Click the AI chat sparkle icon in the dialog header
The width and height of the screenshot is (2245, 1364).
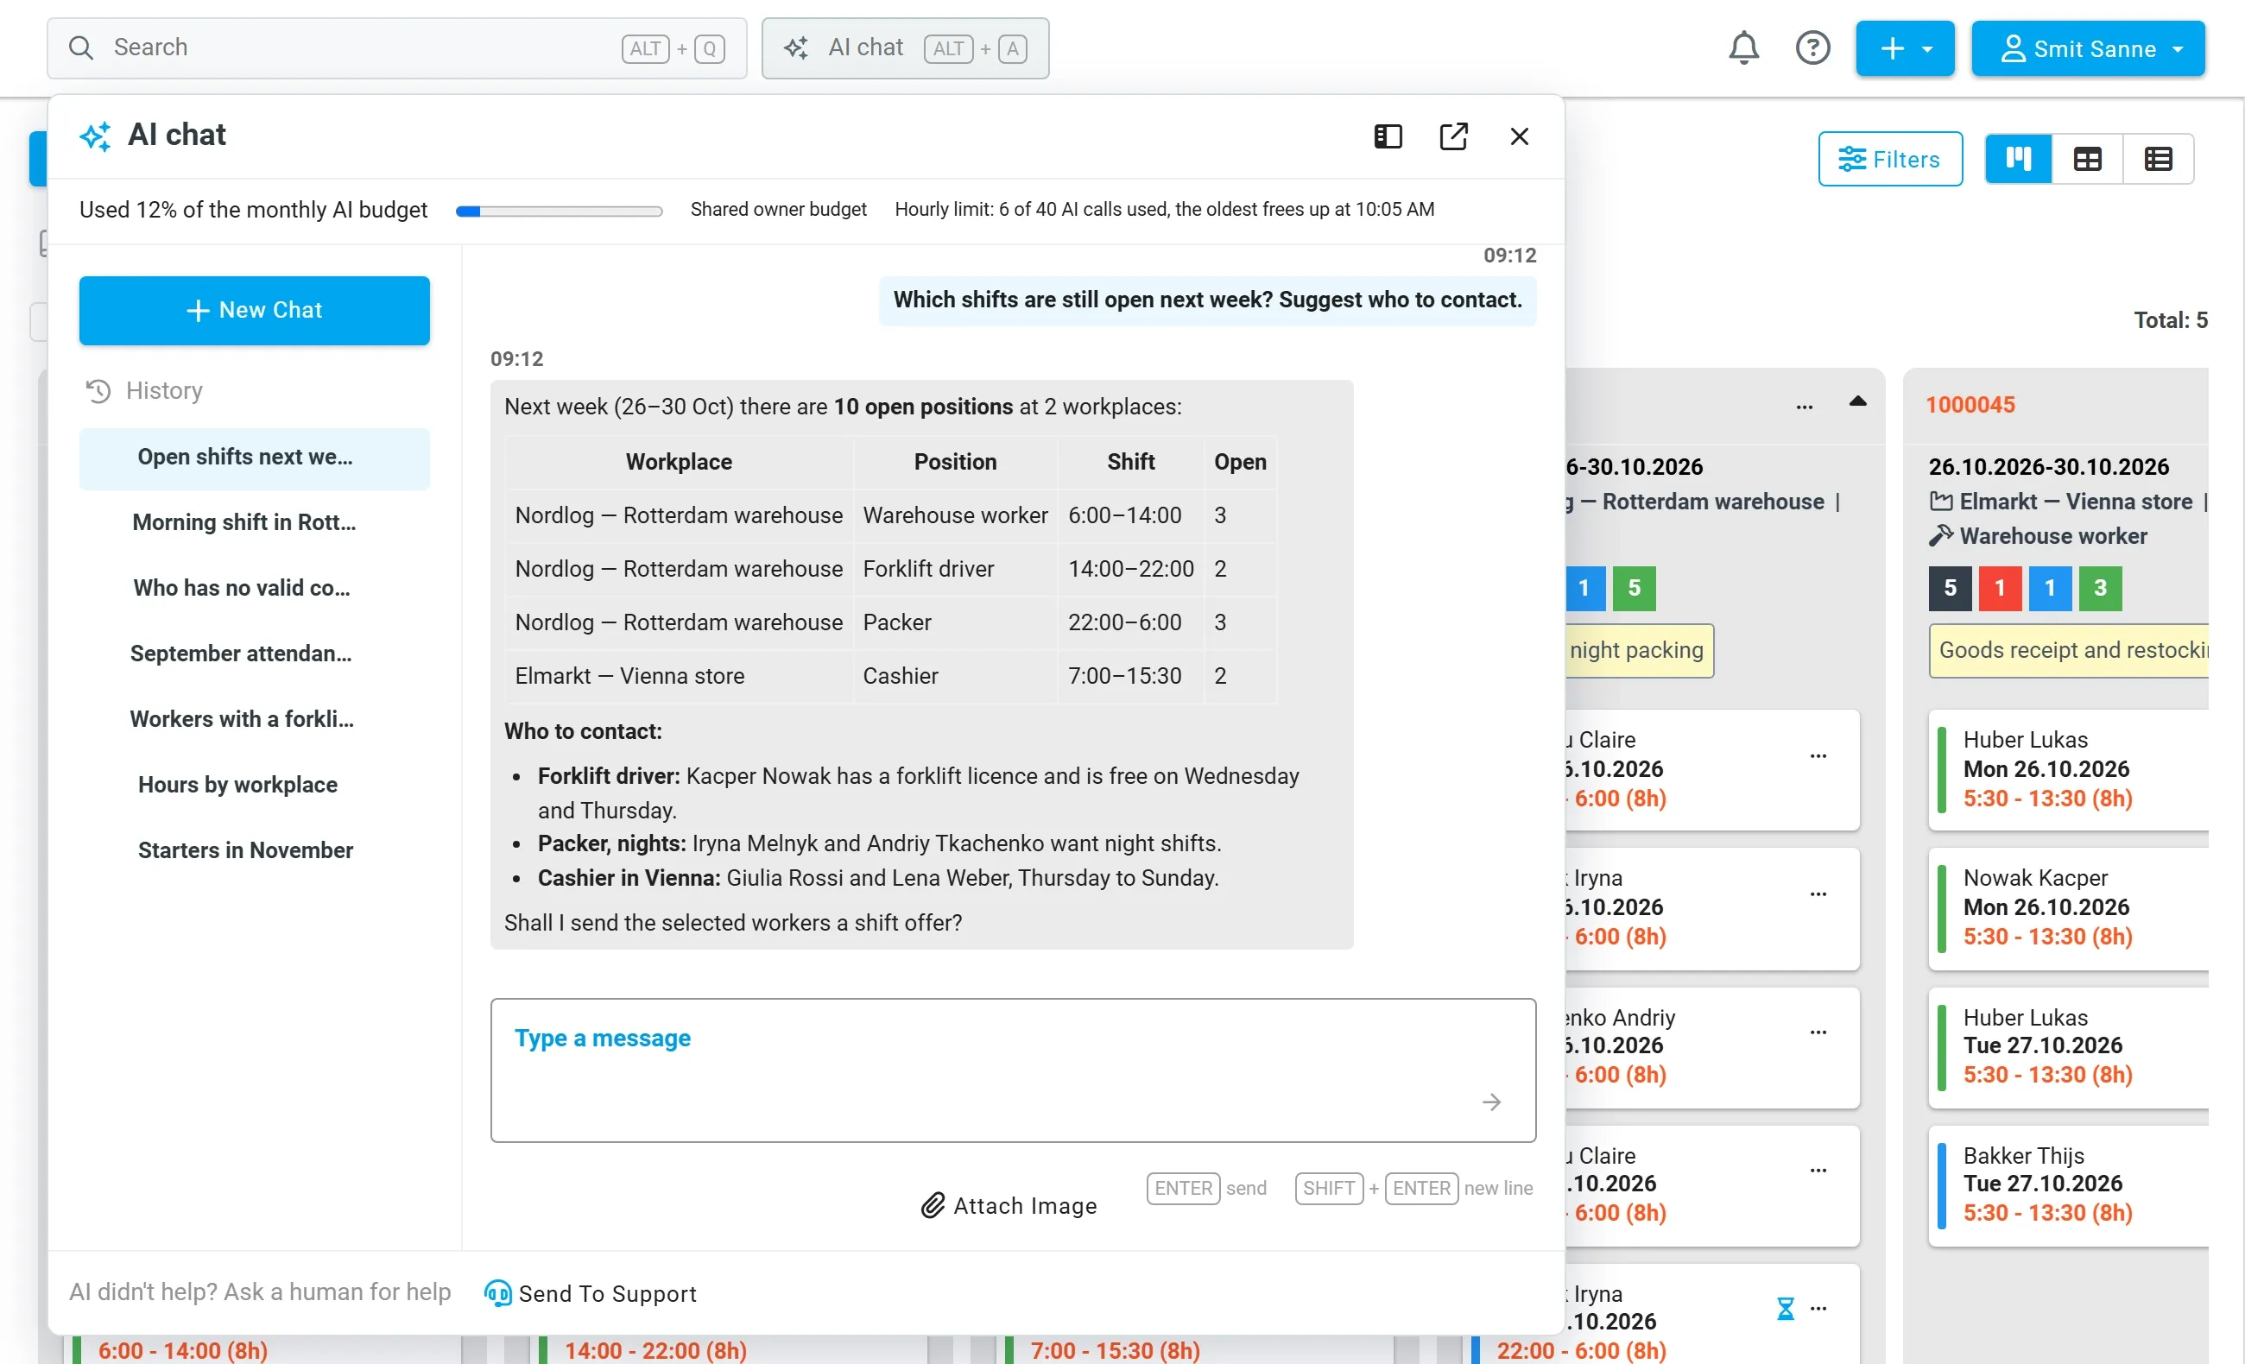pyautogui.click(x=95, y=136)
